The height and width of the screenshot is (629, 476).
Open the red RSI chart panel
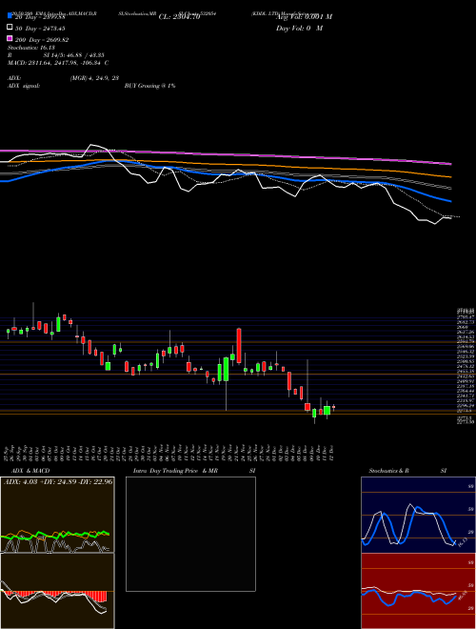(x=418, y=591)
